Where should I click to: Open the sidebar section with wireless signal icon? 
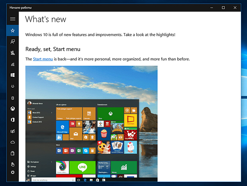[x=13, y=64]
